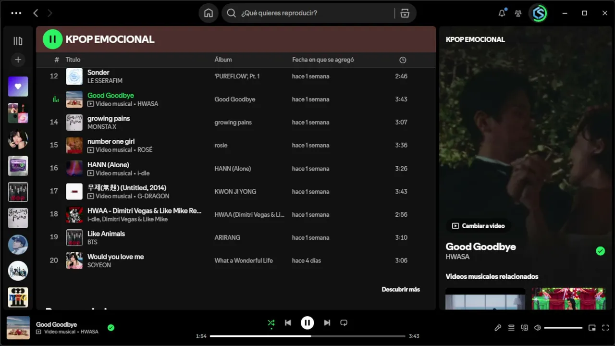615x346 pixels.
Task: Adjust the volume slider
Action: (563, 328)
